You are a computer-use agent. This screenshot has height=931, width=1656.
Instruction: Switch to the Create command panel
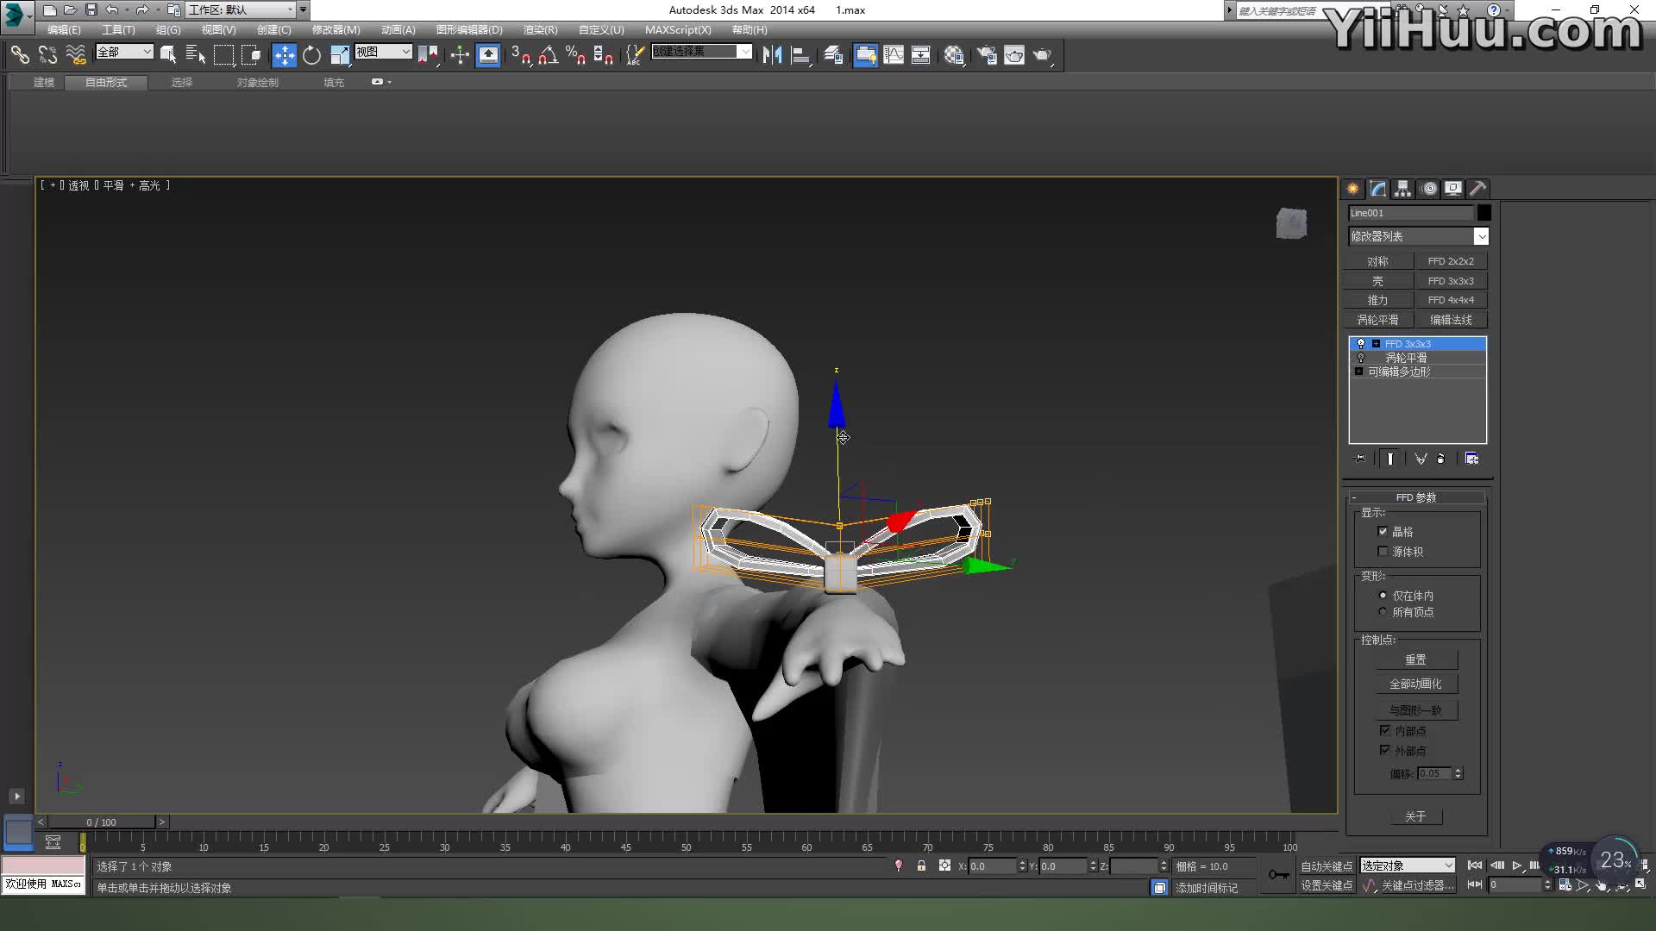click(1352, 188)
